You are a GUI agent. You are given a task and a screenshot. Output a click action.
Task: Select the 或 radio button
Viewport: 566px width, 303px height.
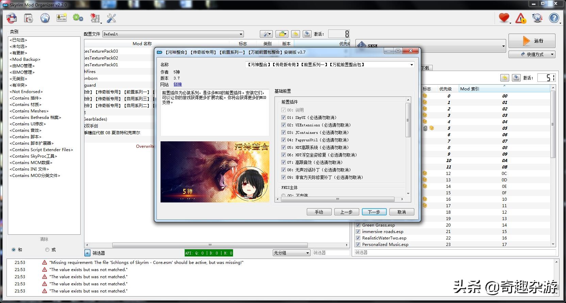(x=47, y=250)
